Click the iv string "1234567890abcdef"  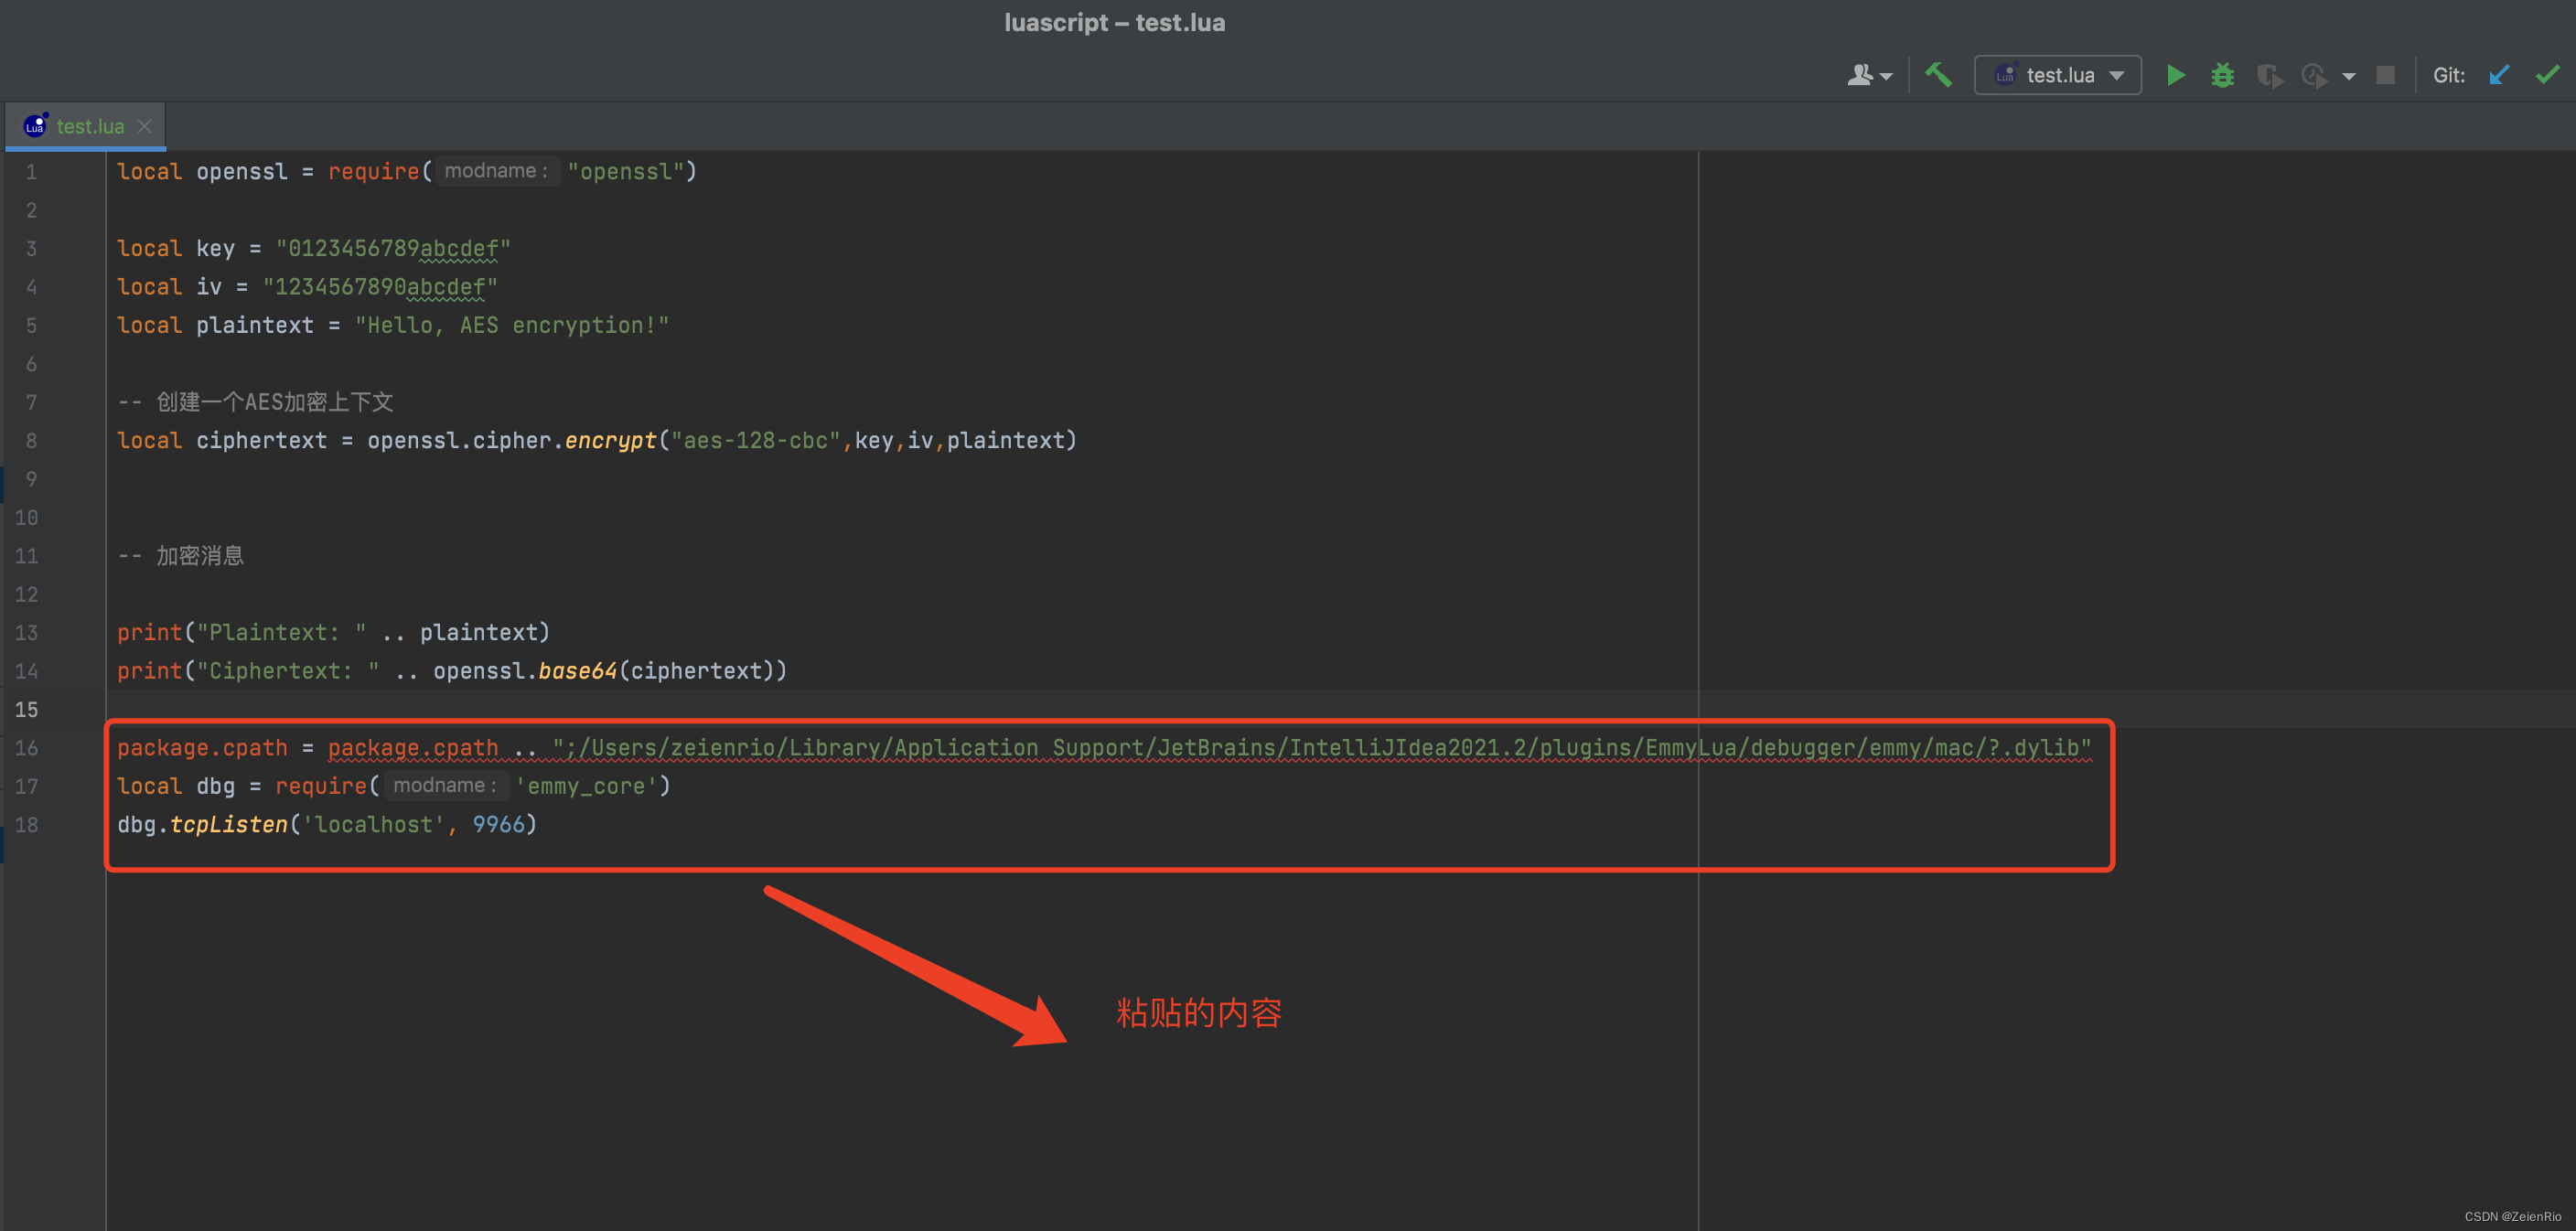(380, 287)
